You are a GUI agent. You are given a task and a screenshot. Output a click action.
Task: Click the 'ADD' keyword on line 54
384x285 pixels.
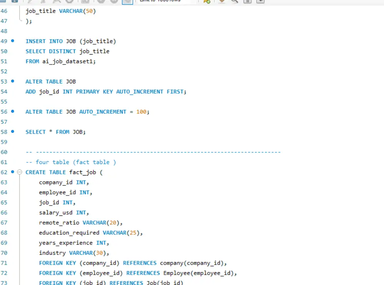click(x=30, y=92)
